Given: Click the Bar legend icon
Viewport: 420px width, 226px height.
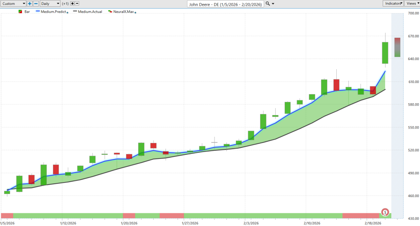Looking at the screenshot, I should 20,12.
